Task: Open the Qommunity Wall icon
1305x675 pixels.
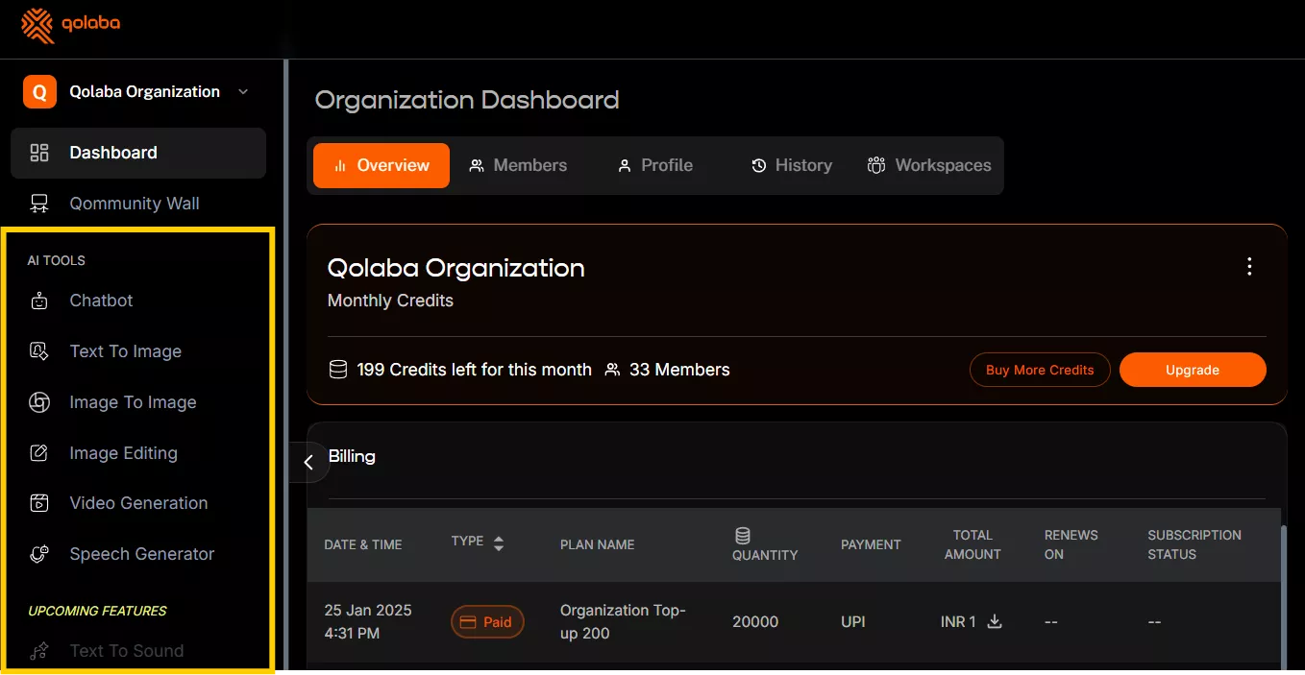Action: 39,204
